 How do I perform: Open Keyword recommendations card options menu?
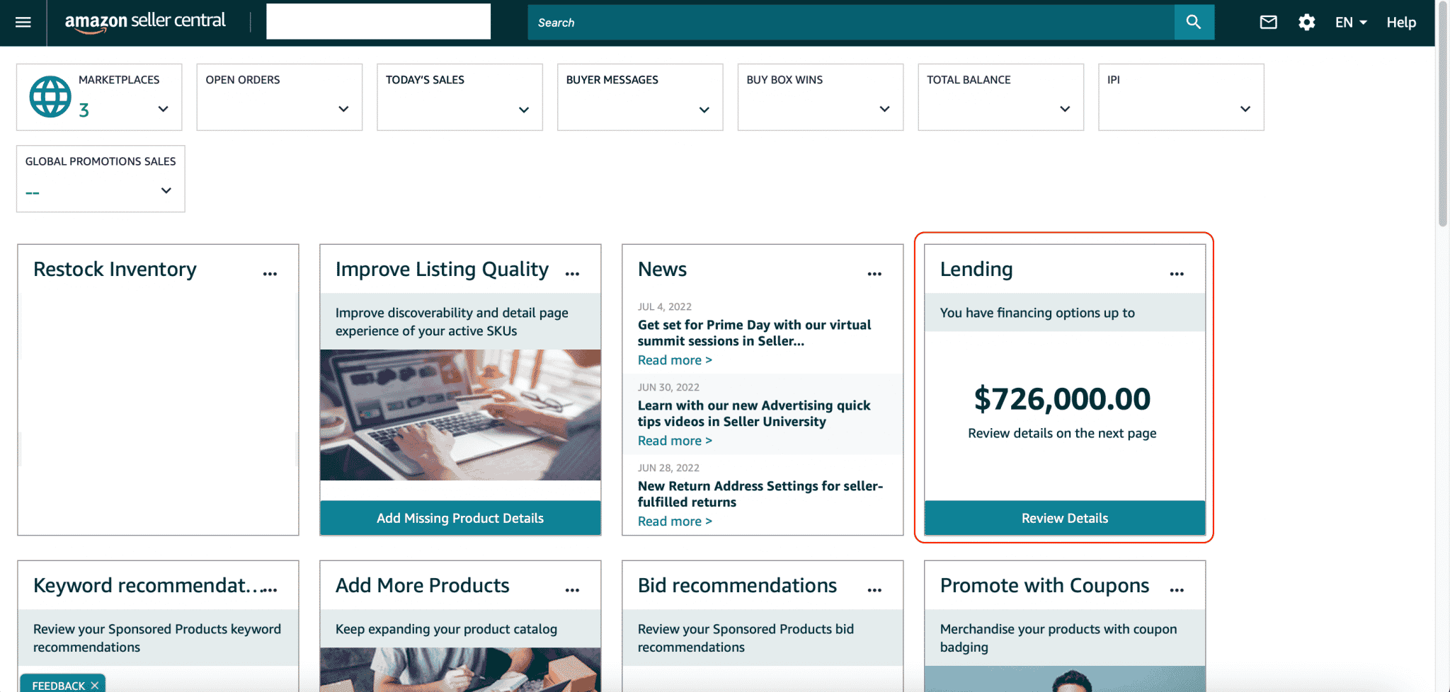[270, 589]
